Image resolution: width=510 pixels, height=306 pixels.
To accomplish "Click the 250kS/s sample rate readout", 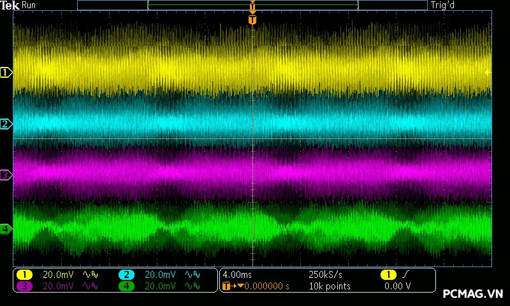I will coord(325,275).
